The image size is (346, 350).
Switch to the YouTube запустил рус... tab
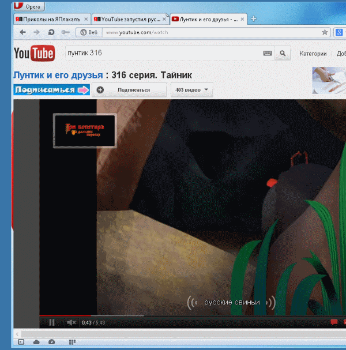point(130,20)
